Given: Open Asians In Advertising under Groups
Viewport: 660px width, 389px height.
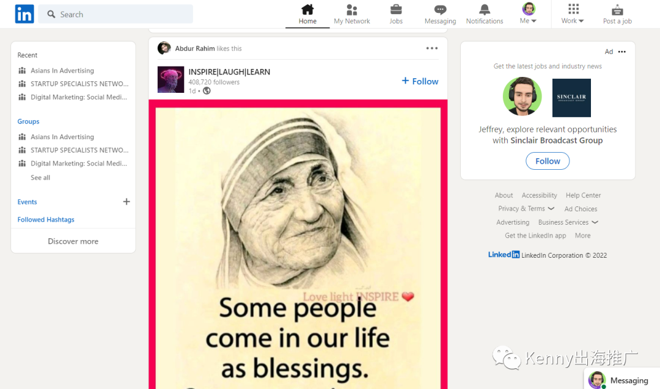Looking at the screenshot, I should point(62,137).
